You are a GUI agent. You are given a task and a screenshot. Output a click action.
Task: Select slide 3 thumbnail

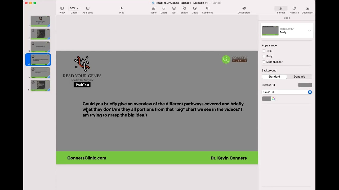[40, 47]
